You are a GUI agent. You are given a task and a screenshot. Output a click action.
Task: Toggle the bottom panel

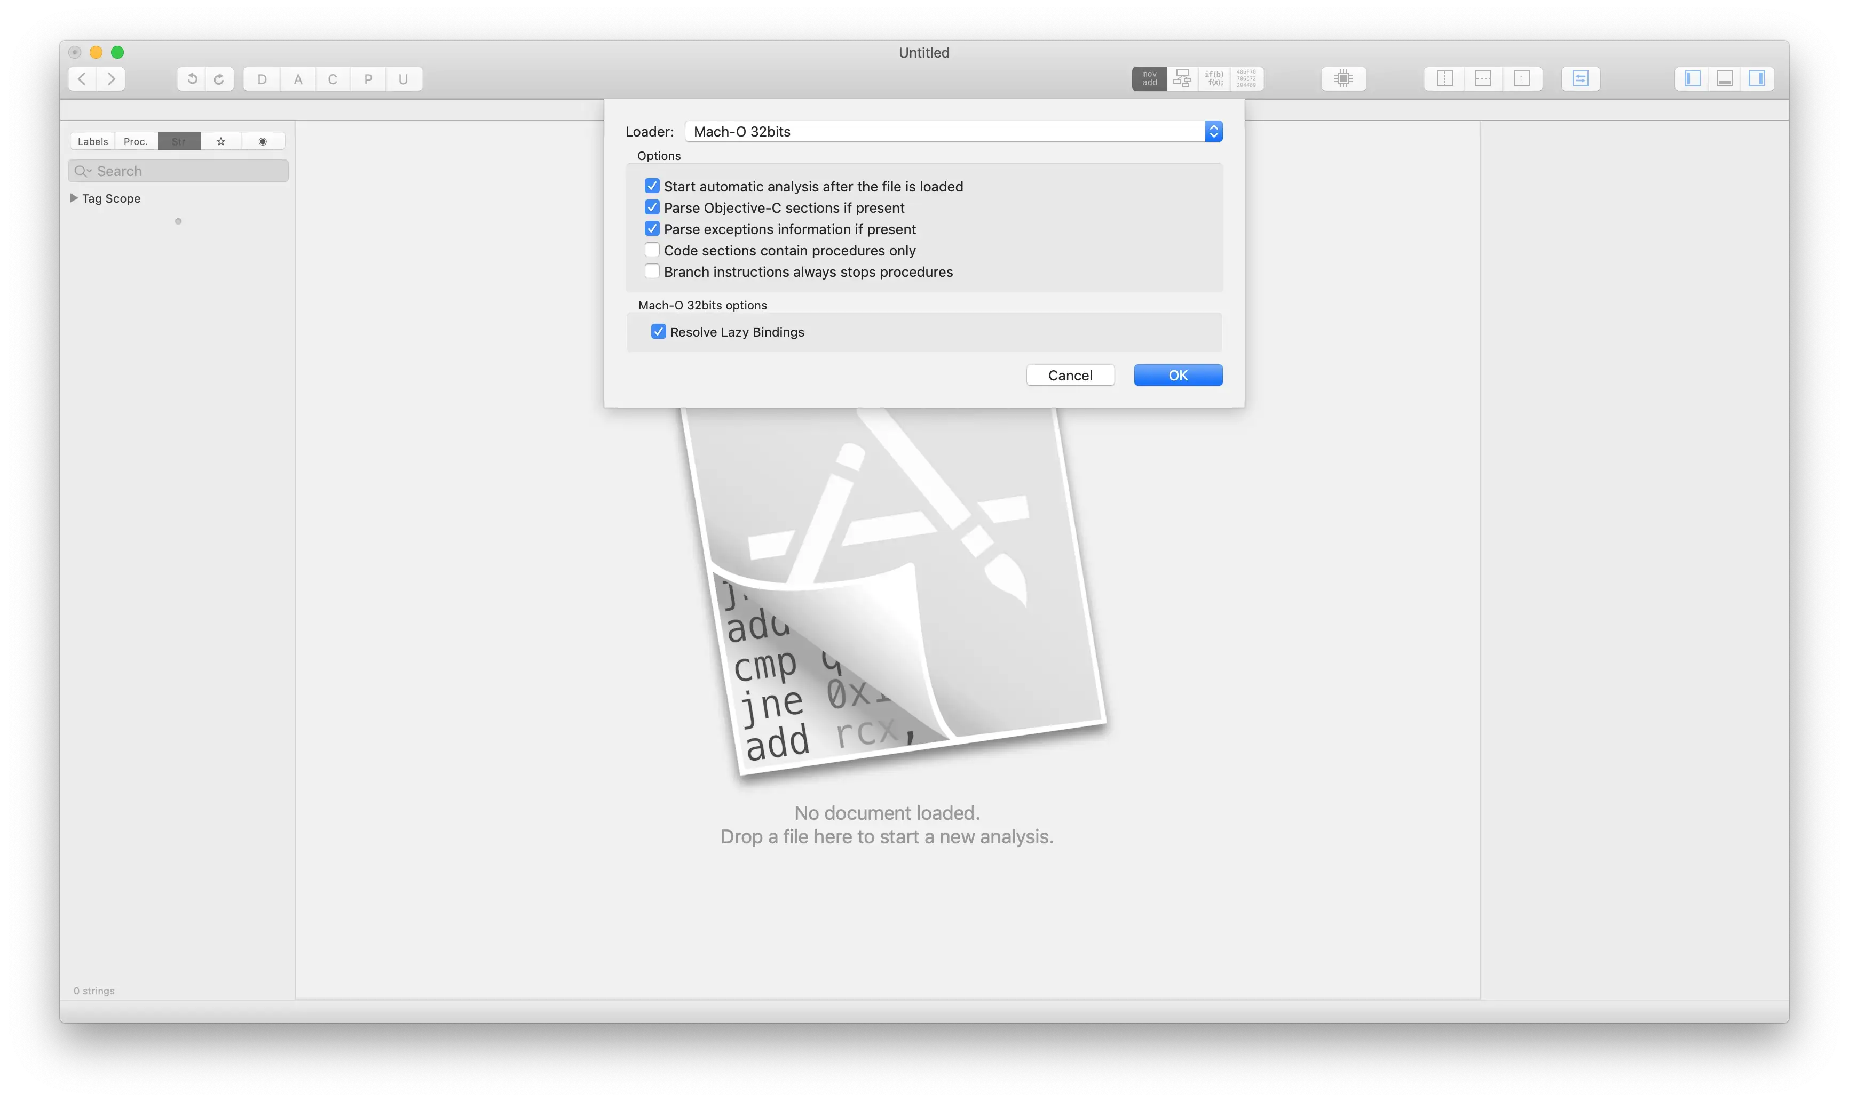(x=1725, y=79)
